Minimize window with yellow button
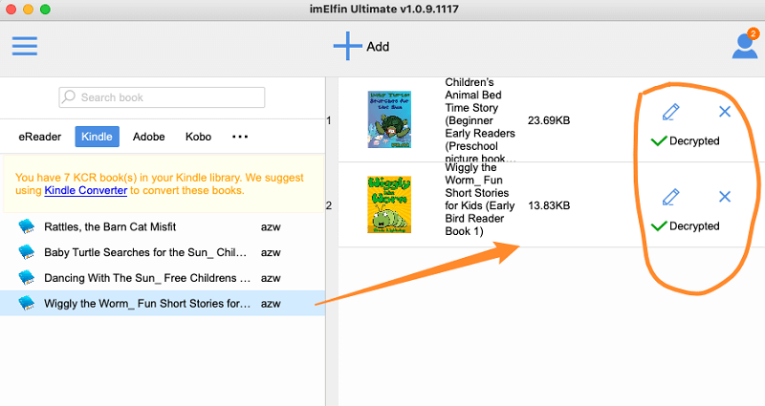This screenshot has width=765, height=406. [29, 10]
